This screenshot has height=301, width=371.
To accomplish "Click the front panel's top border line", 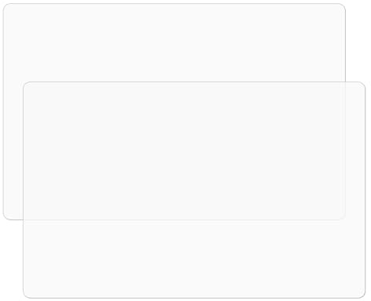I will [x=194, y=82].
